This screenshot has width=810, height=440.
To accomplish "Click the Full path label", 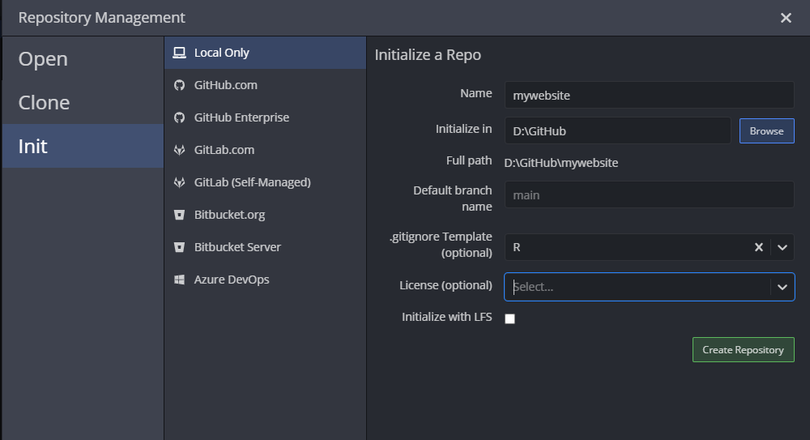I will click(x=469, y=160).
